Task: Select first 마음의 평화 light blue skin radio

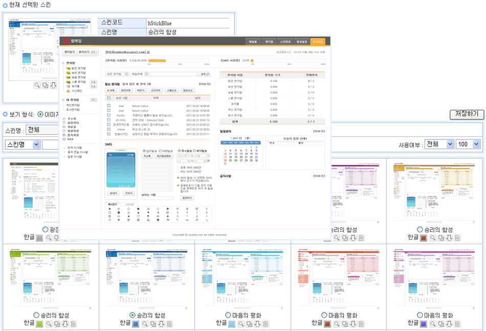Action: (228, 315)
